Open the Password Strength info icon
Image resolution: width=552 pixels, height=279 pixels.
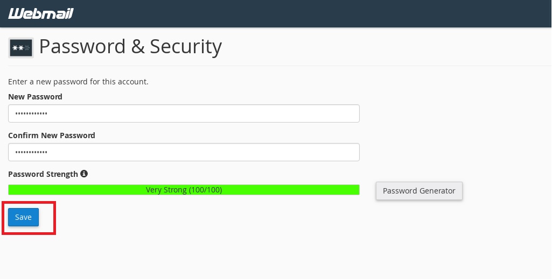(x=84, y=174)
